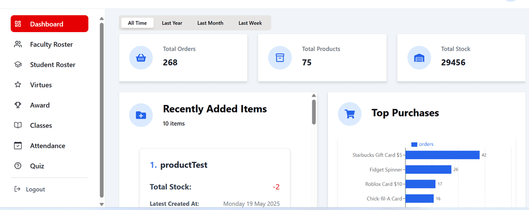Click the Student Roster graduation cap icon
The height and width of the screenshot is (210, 529).
tap(18, 65)
